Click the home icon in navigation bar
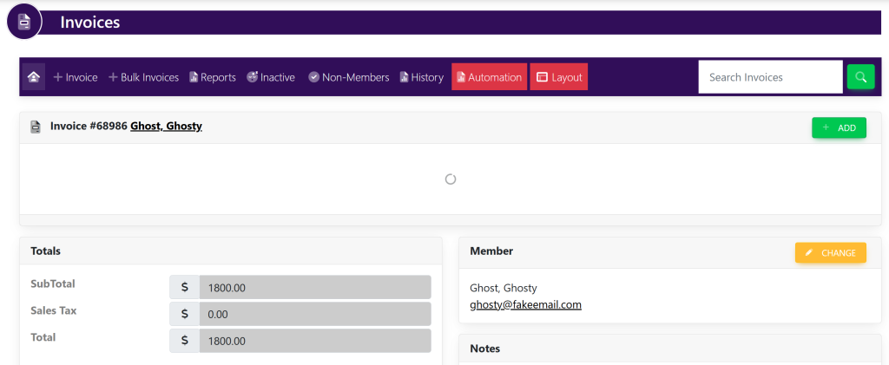This screenshot has height=365, width=889. [33, 77]
